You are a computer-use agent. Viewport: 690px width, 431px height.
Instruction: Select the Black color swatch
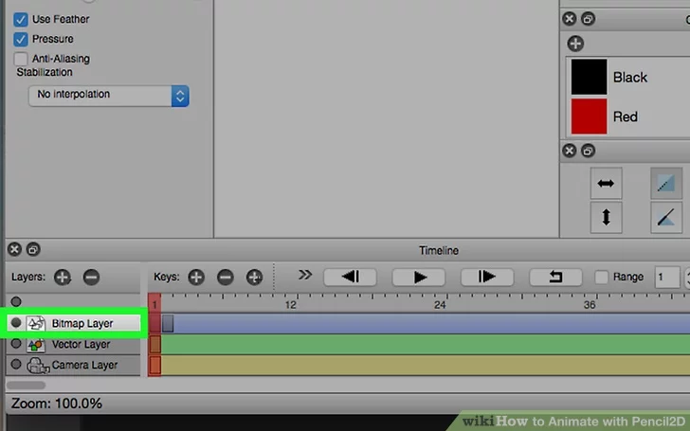tap(589, 77)
